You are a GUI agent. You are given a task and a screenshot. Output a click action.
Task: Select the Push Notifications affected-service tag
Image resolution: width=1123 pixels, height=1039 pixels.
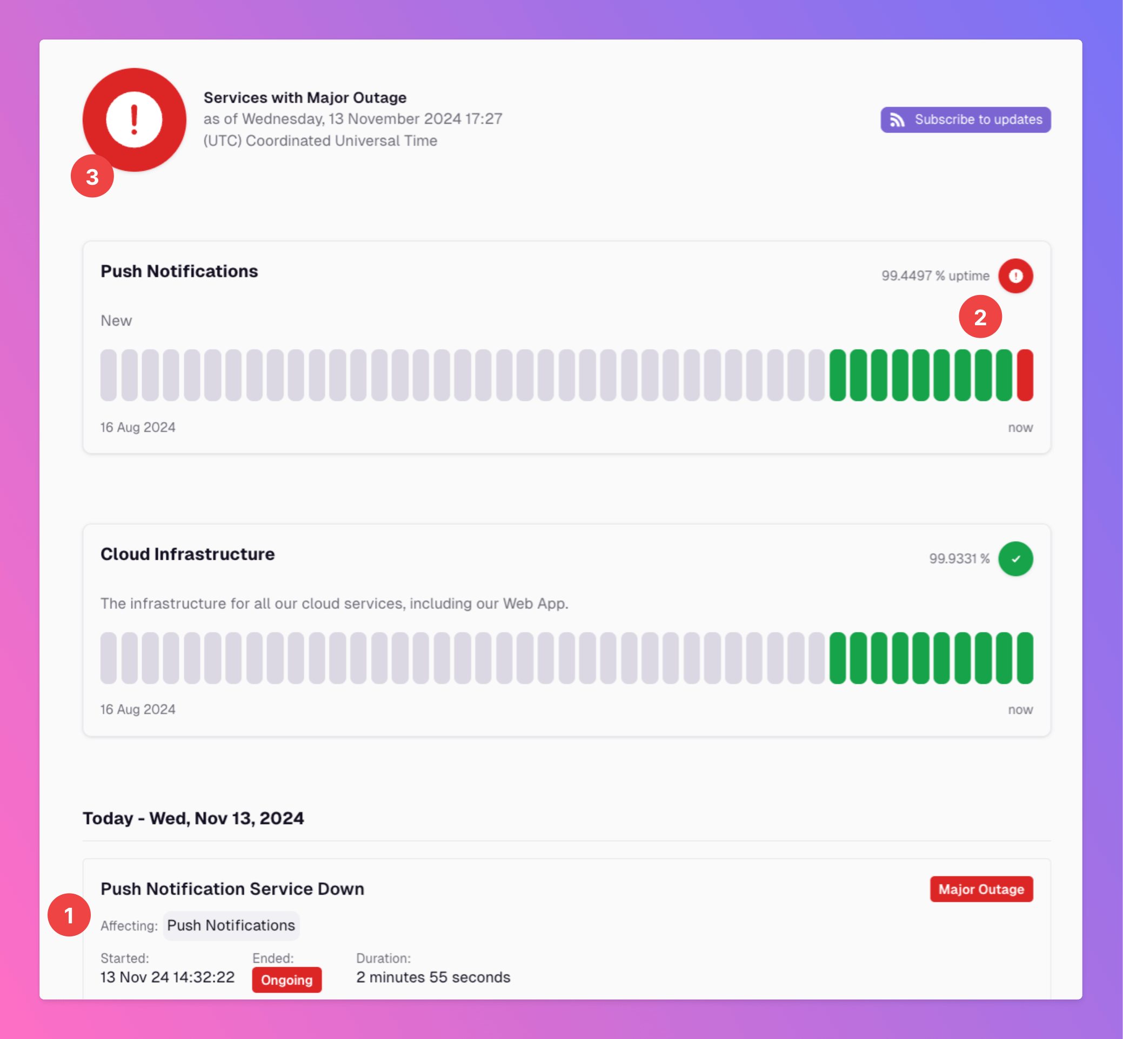231,925
